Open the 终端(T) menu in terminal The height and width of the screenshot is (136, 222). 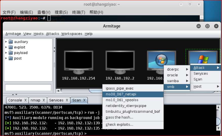[x=79, y=12]
